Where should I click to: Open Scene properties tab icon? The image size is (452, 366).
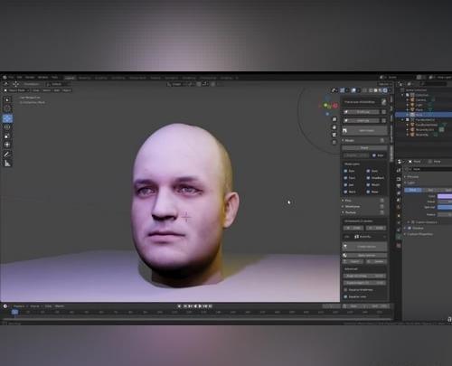[x=399, y=200]
